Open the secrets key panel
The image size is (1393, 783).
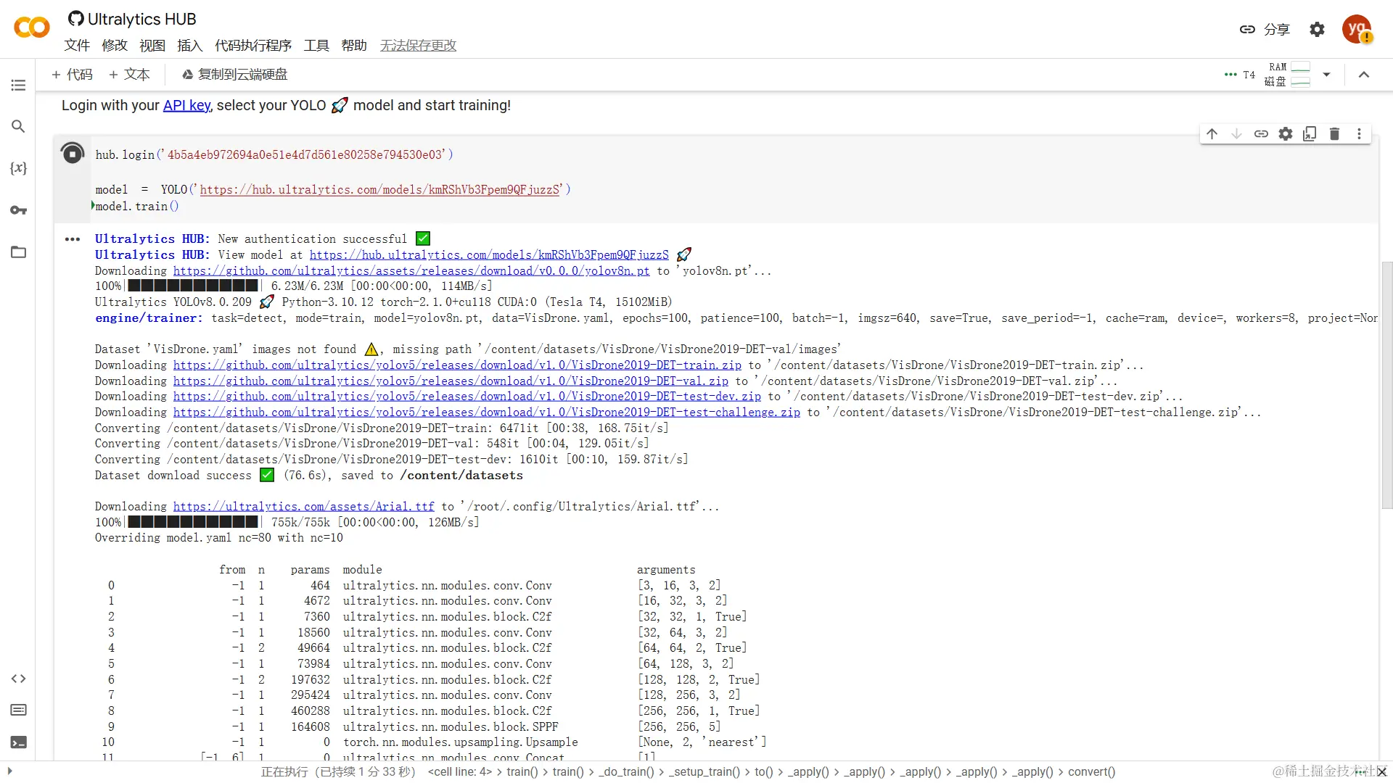(18, 210)
